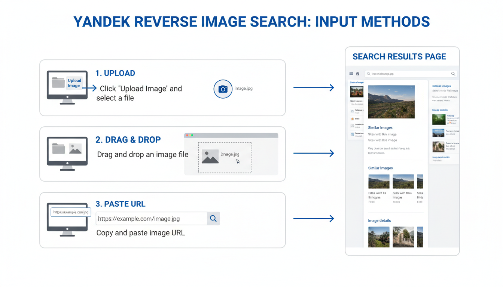Open the Similar Images section heading
The height and width of the screenshot is (287, 503).
pyautogui.click(x=380, y=127)
